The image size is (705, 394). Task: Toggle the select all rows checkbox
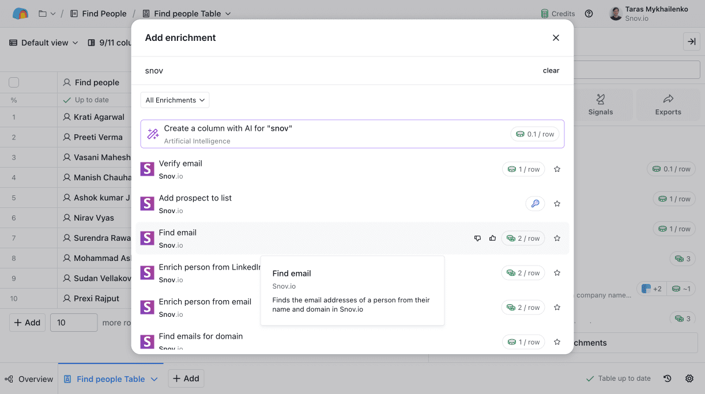(14, 82)
